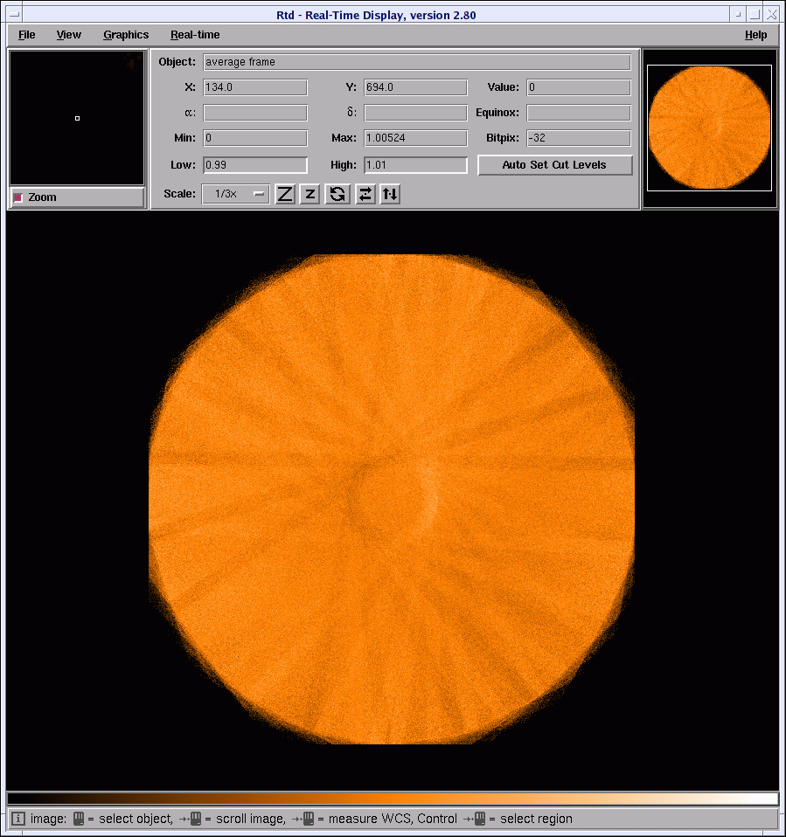Flip image horizontally with the left-right arrows icon

click(x=365, y=194)
